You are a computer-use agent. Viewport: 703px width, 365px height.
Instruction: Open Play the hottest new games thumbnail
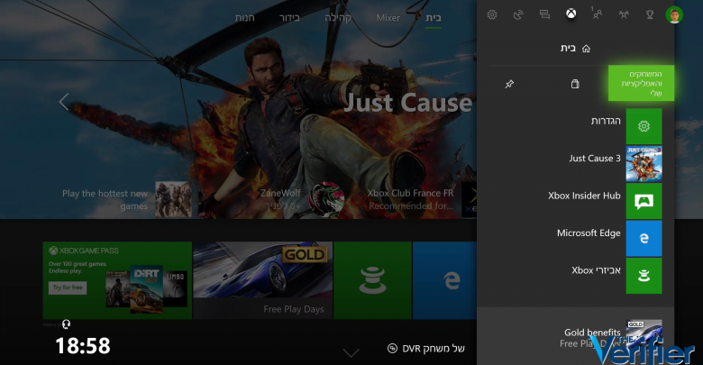[x=174, y=199]
